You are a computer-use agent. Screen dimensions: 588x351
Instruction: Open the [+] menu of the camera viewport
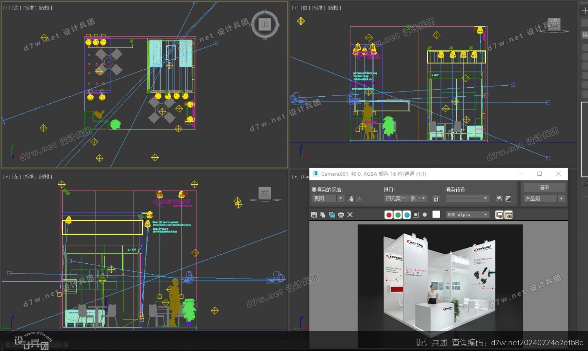295,177
